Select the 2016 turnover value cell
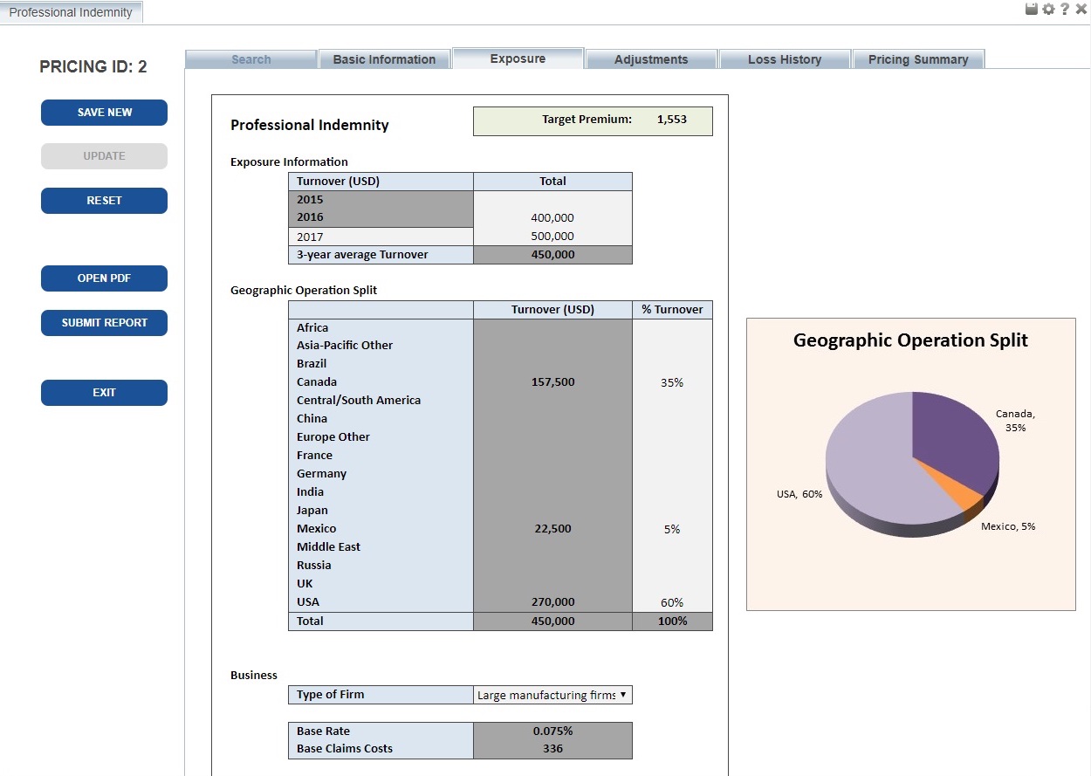The width and height of the screenshot is (1091, 776). pyautogui.click(x=552, y=217)
